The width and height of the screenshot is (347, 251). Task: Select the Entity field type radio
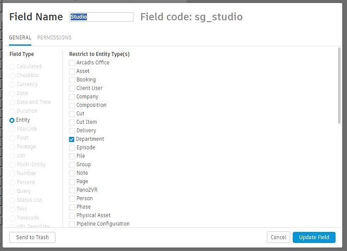12,120
